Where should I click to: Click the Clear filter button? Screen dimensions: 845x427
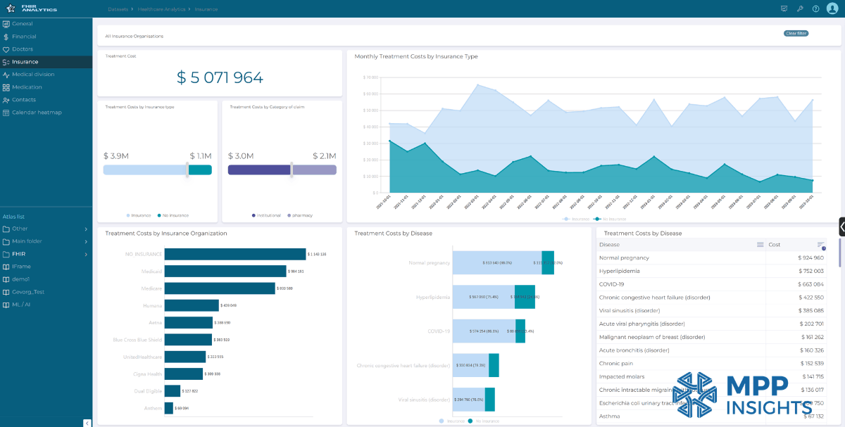tap(795, 33)
